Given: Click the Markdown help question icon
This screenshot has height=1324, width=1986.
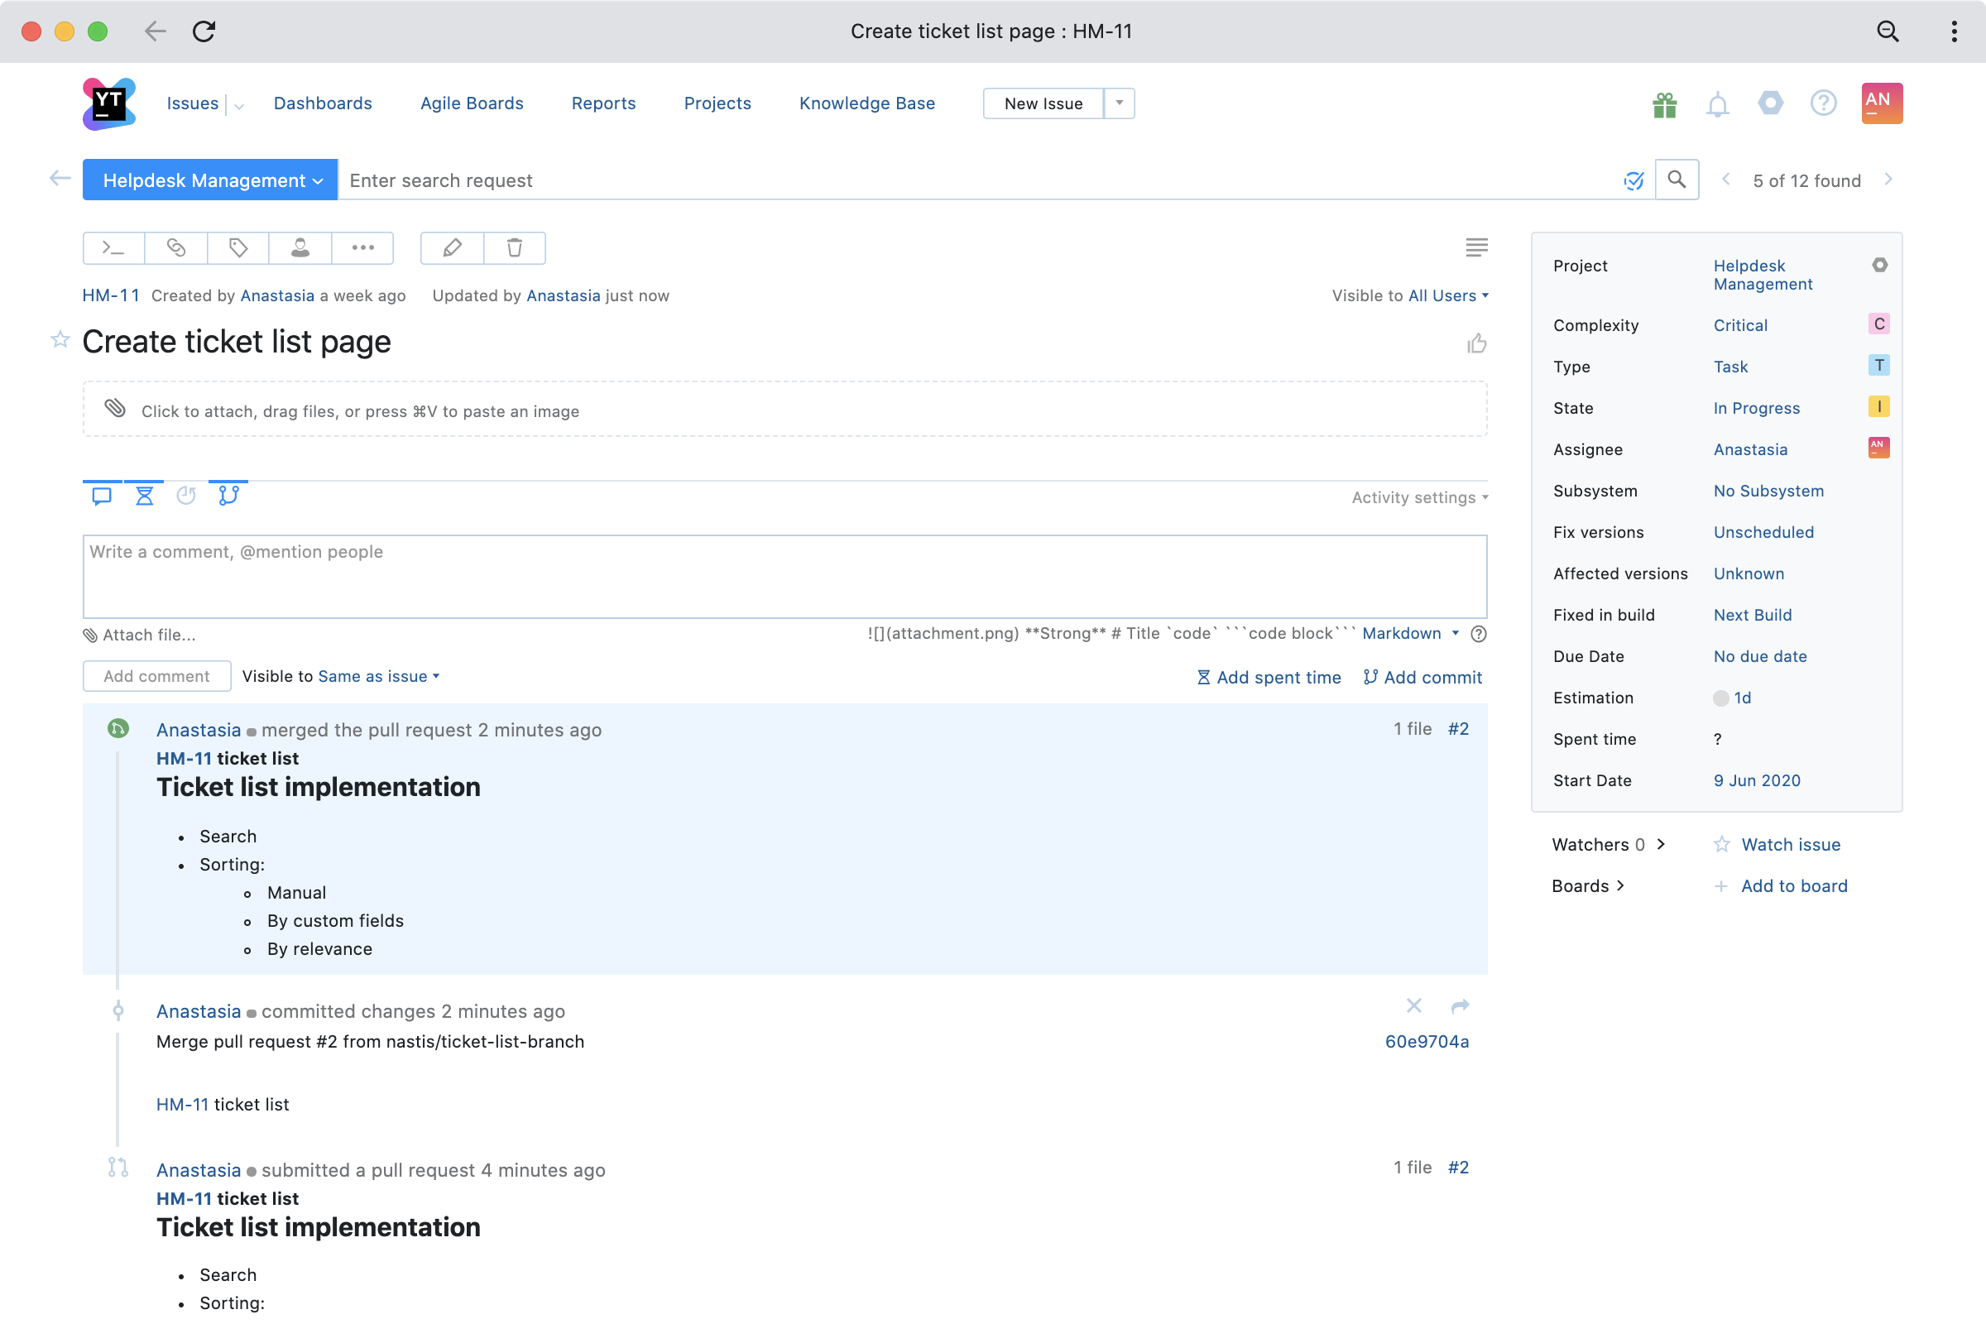Looking at the screenshot, I should pos(1479,634).
